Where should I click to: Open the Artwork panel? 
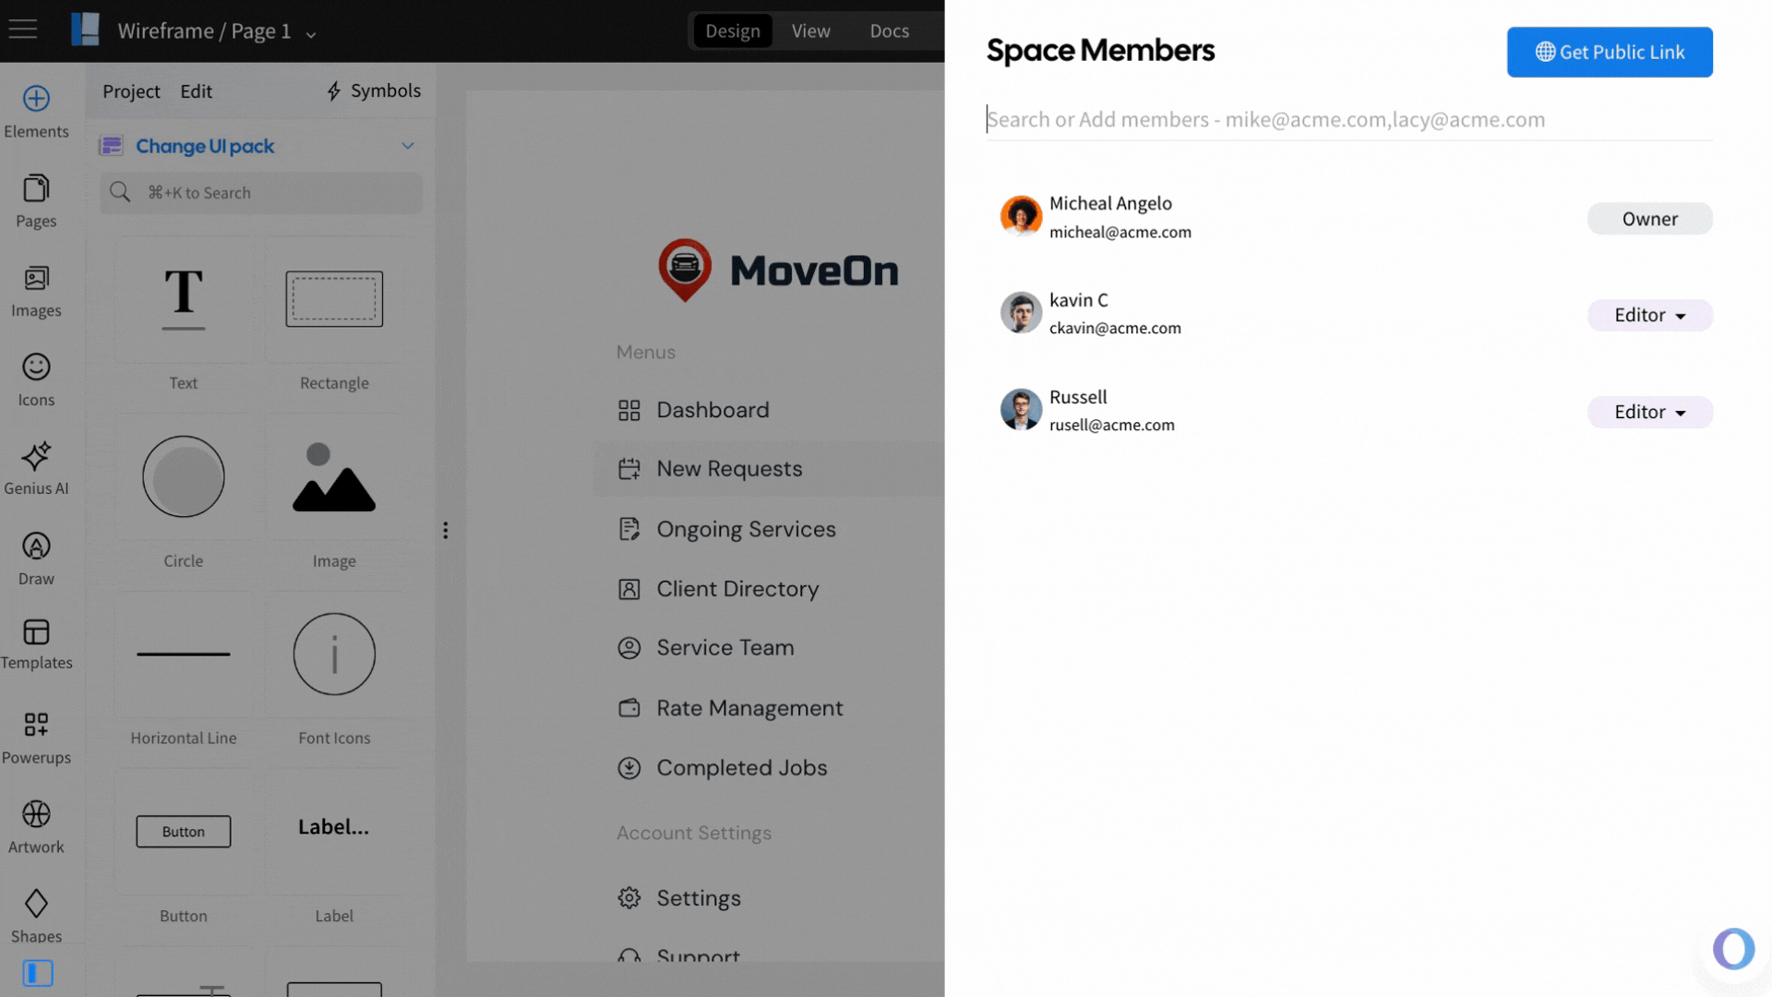click(35, 824)
